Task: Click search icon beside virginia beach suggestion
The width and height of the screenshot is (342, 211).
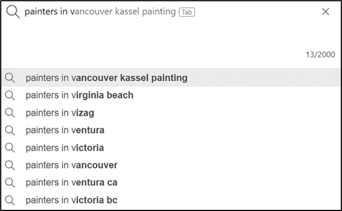Action: coord(10,96)
